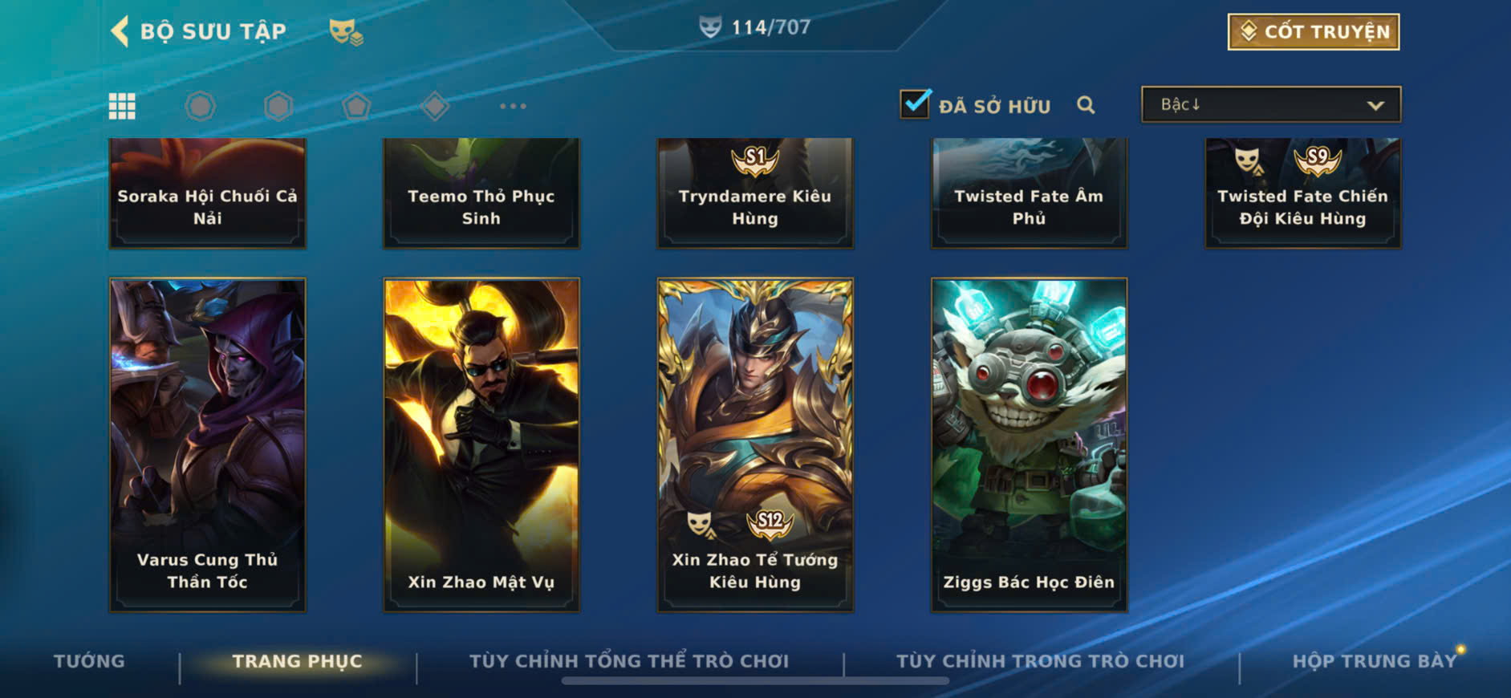Select the grid all-skins filter icon
1511x698 pixels.
coord(122,106)
